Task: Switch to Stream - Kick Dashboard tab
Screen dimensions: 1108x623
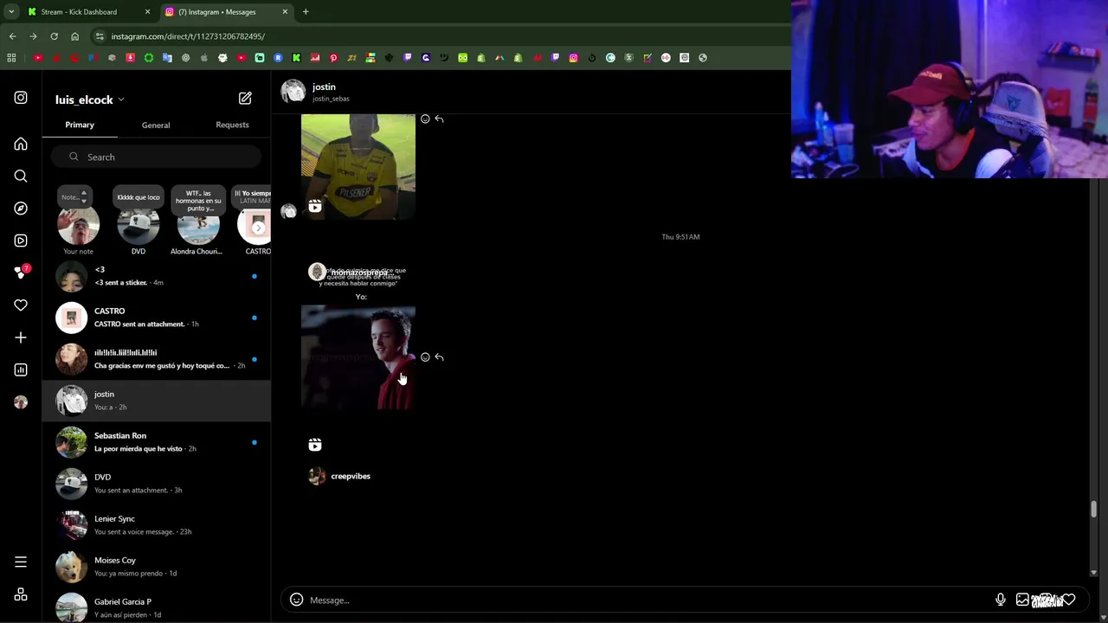Action: pos(87,11)
